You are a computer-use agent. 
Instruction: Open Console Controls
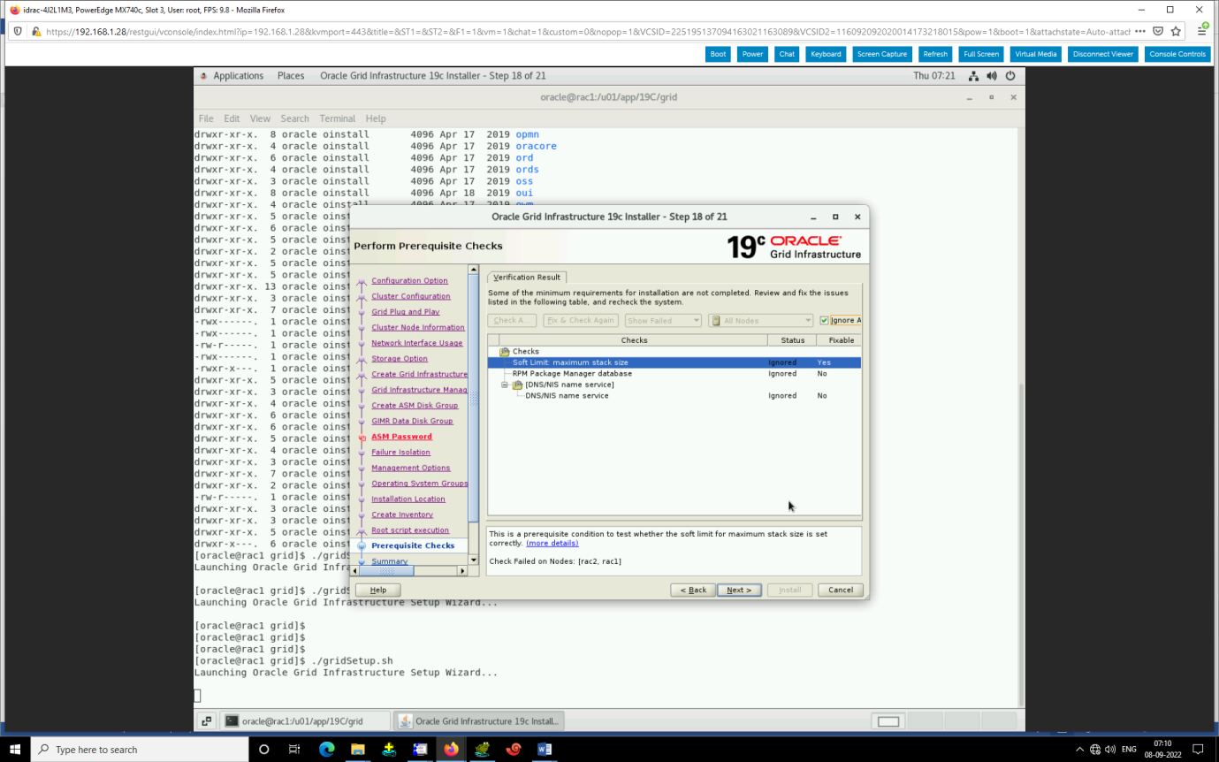(1177, 54)
